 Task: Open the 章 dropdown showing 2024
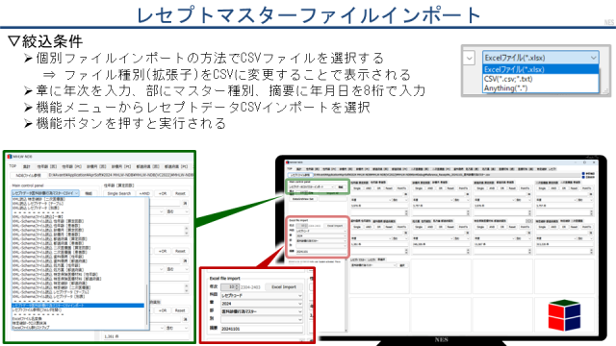[x=262, y=304]
